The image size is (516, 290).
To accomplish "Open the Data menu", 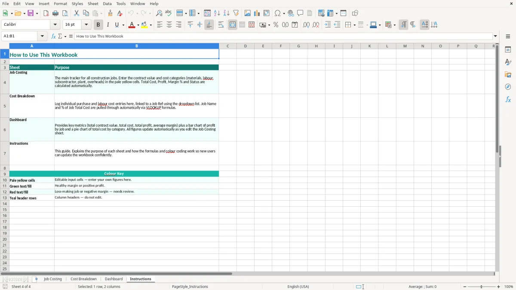I will [x=107, y=3].
